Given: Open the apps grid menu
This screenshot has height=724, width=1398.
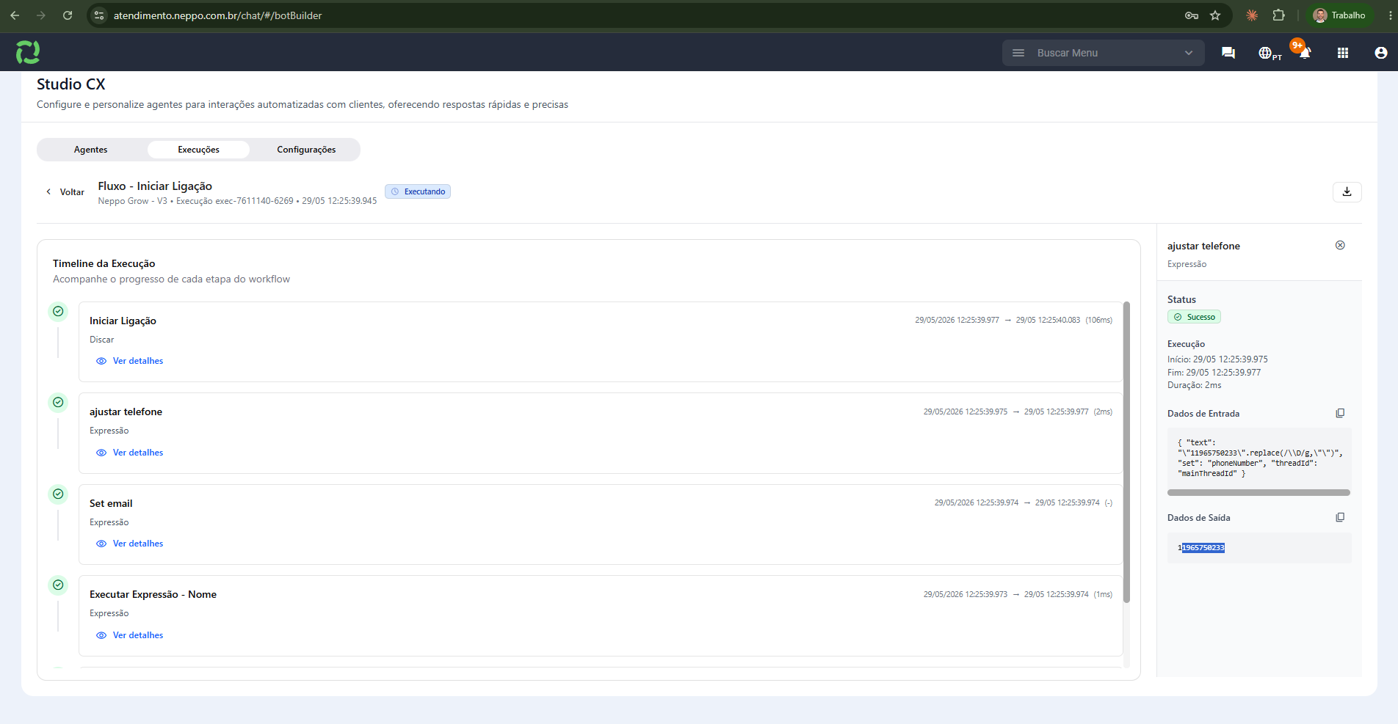Looking at the screenshot, I should tap(1343, 53).
